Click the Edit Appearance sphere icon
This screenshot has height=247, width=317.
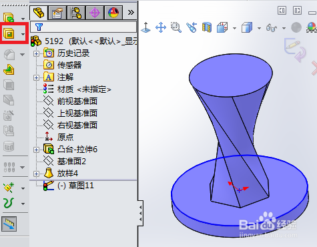(x=296, y=28)
